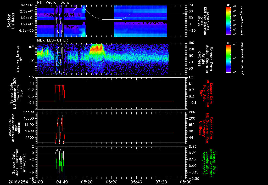Click the '44' telemetry axis tick
The width and height of the screenshot is (268, 185).
click(x=191, y=137)
